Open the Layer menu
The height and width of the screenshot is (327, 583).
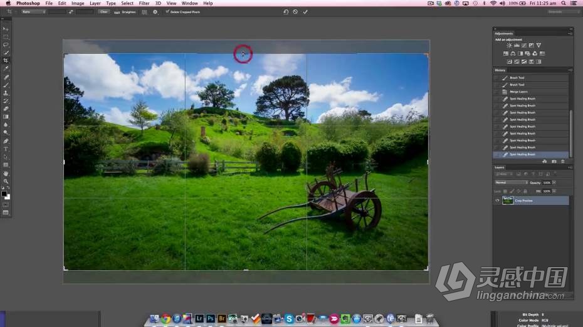click(x=95, y=3)
